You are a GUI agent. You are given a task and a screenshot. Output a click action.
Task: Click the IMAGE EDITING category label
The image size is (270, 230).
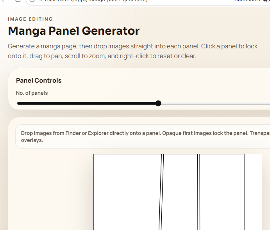coord(30,19)
